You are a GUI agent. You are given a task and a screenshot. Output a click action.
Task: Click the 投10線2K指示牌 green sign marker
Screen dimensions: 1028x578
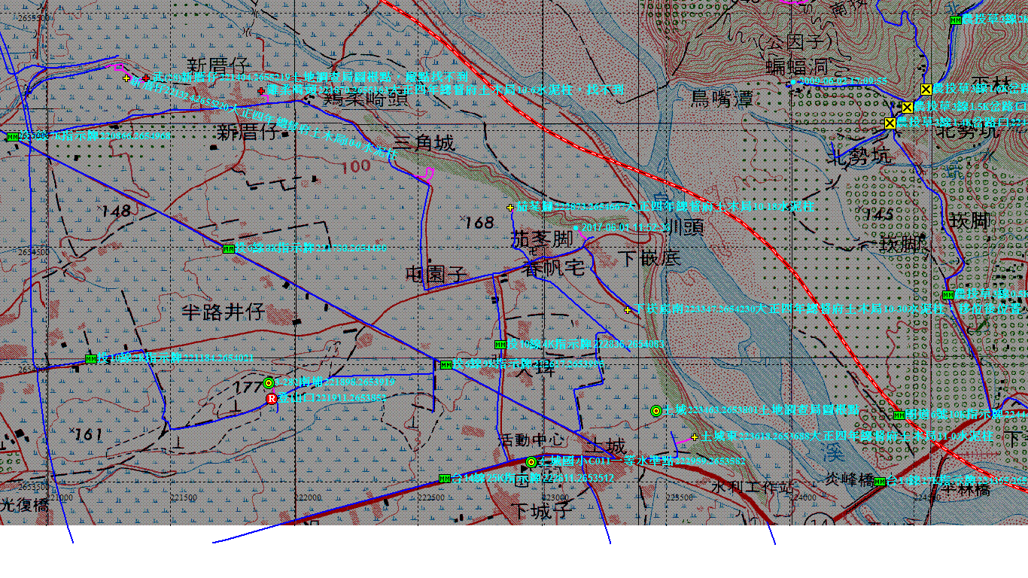point(91,359)
